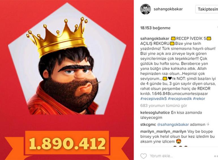Click the heart like icon
This screenshot has height=160, width=218.
tap(144, 156)
